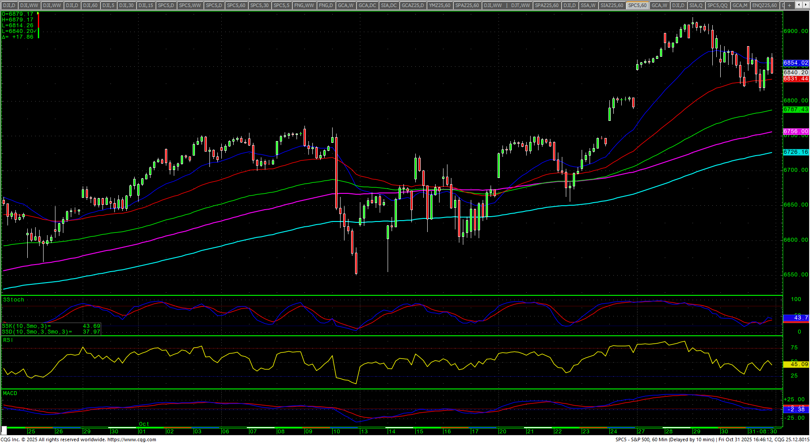The width and height of the screenshot is (810, 443).
Task: Switch to the DJI,60 tab
Action: click(90, 5)
